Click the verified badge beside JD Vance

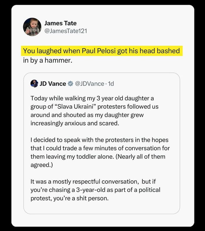coord(71,84)
